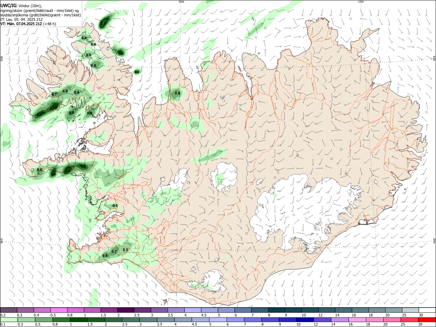436x327 pixels.
Task: Click the darkest green 1 rain swatch
Action: 79,320
